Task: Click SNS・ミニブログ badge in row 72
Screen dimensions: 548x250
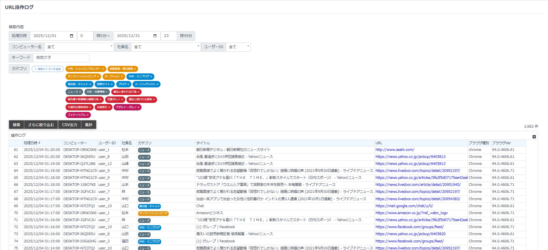Action: (149, 228)
